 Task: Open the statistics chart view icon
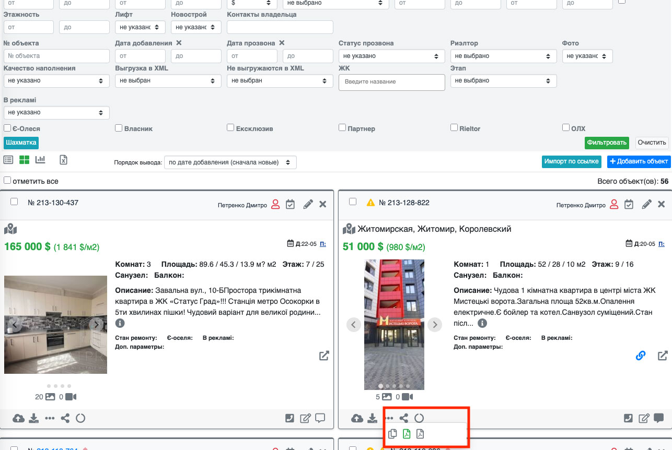click(x=40, y=160)
